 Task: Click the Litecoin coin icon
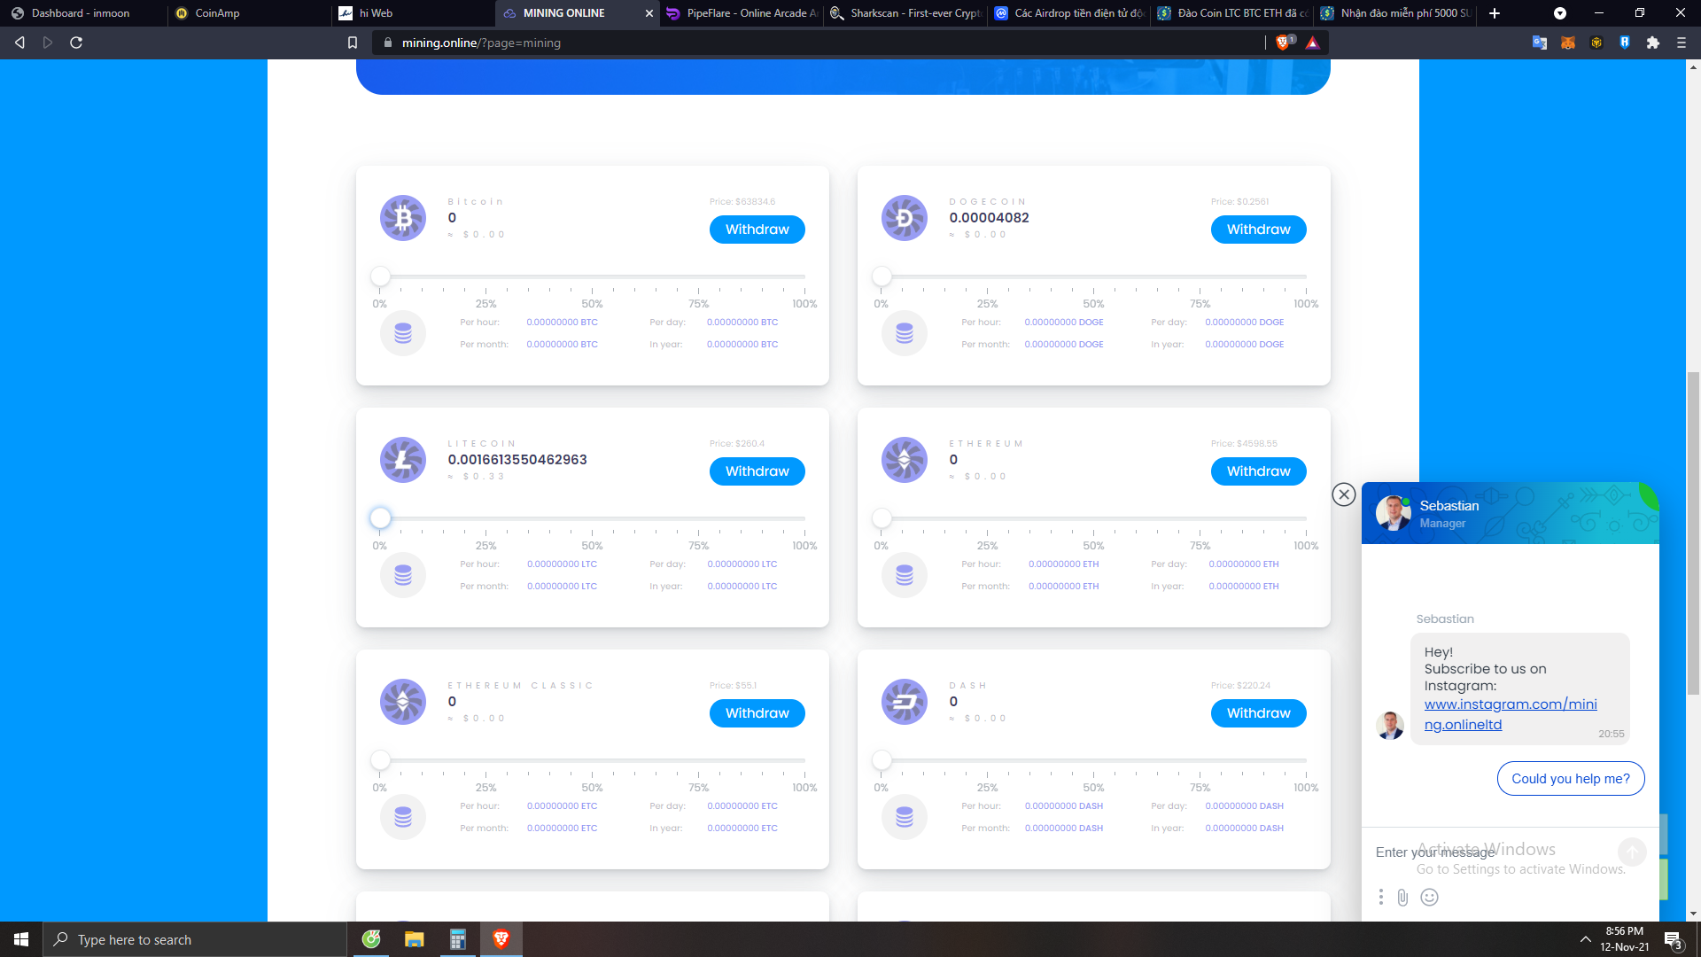(403, 460)
